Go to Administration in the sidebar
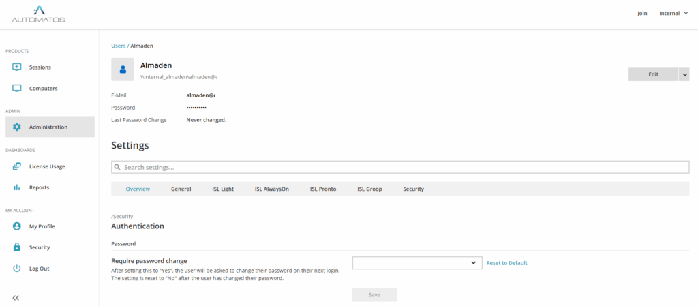 click(x=50, y=127)
